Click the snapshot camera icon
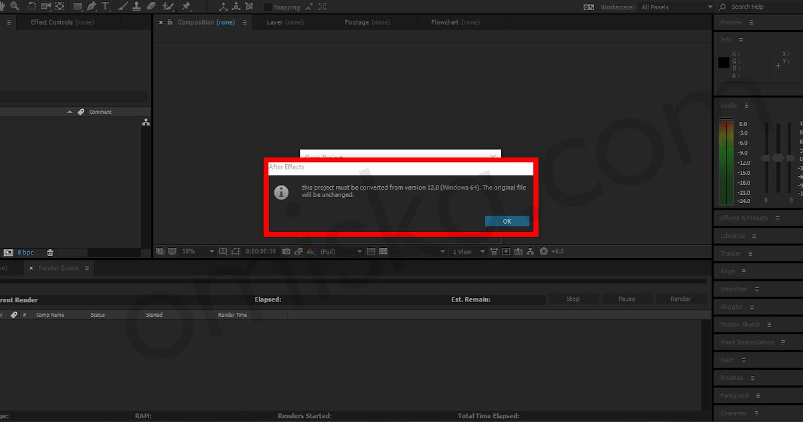803x422 pixels. (286, 251)
